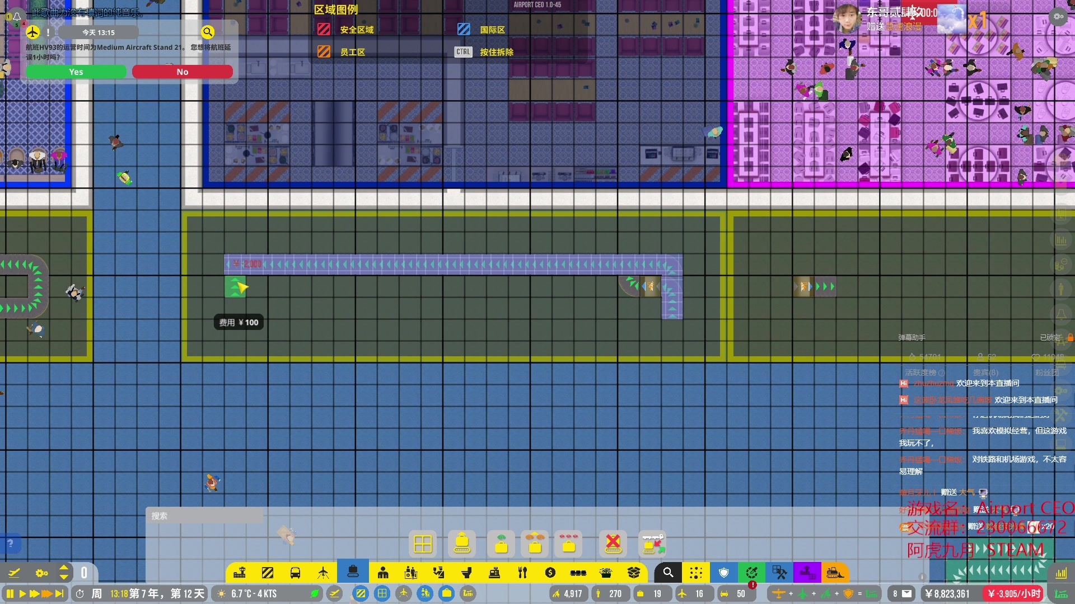Image resolution: width=1075 pixels, height=604 pixels.
Task: Select the orange-eye baggage scanner tool
Action: [535, 544]
